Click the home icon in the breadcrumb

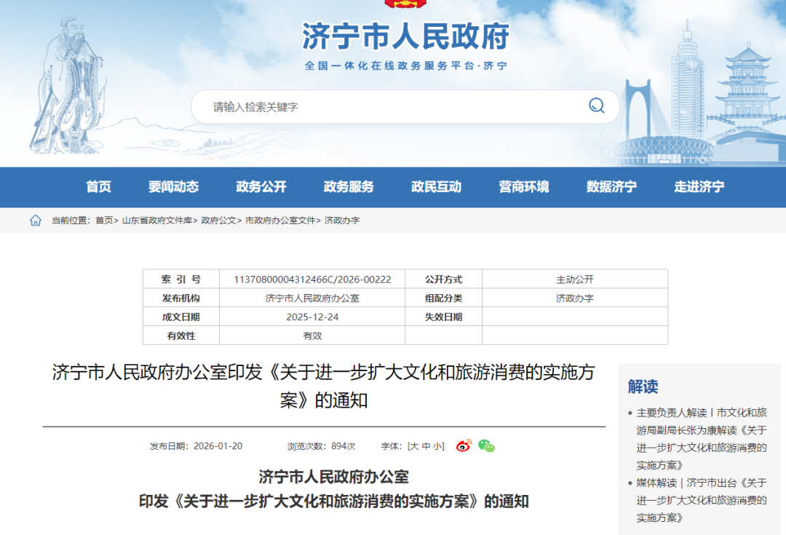[34, 221]
